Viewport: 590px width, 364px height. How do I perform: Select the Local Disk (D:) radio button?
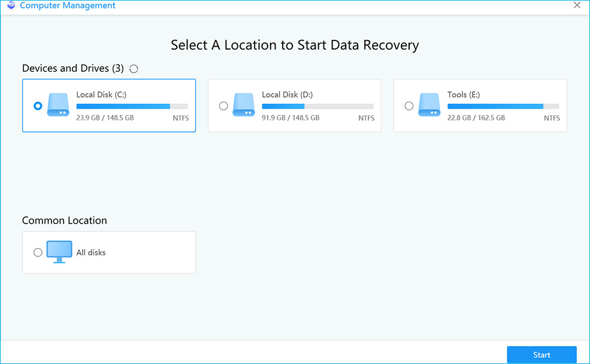[223, 105]
